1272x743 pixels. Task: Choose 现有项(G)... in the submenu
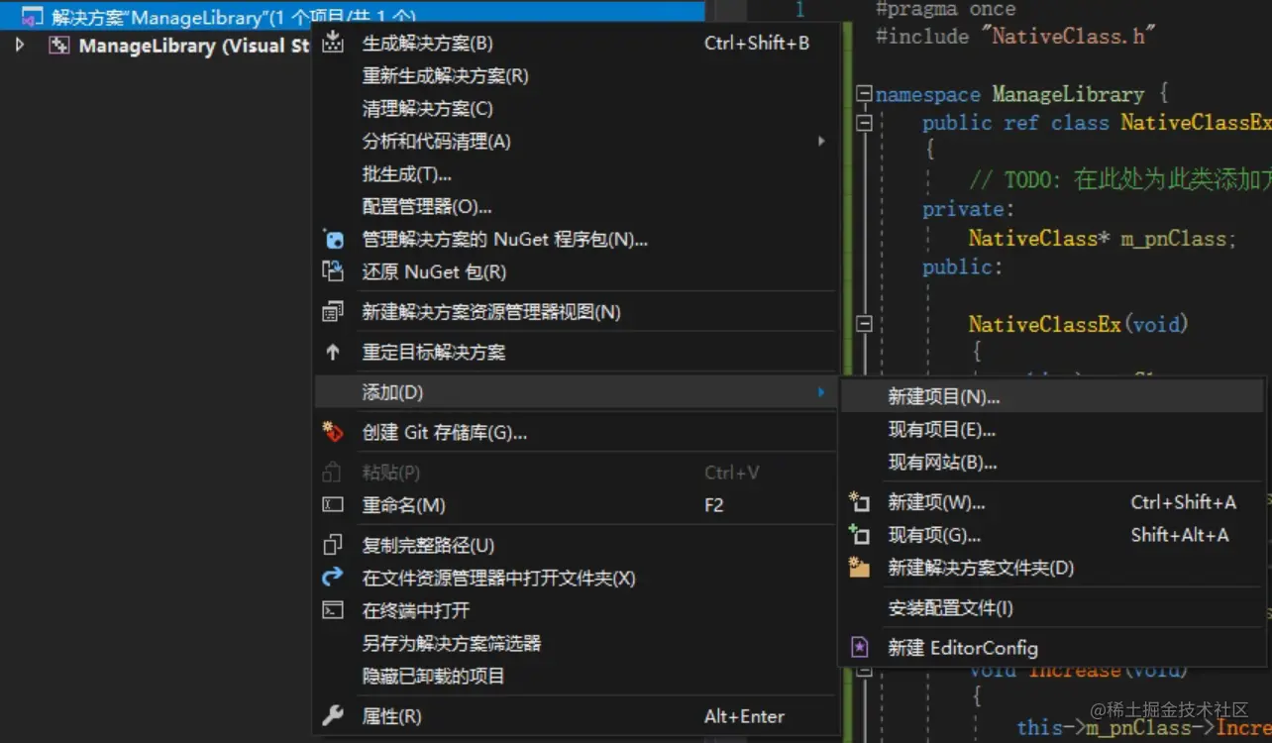(x=1052, y=535)
